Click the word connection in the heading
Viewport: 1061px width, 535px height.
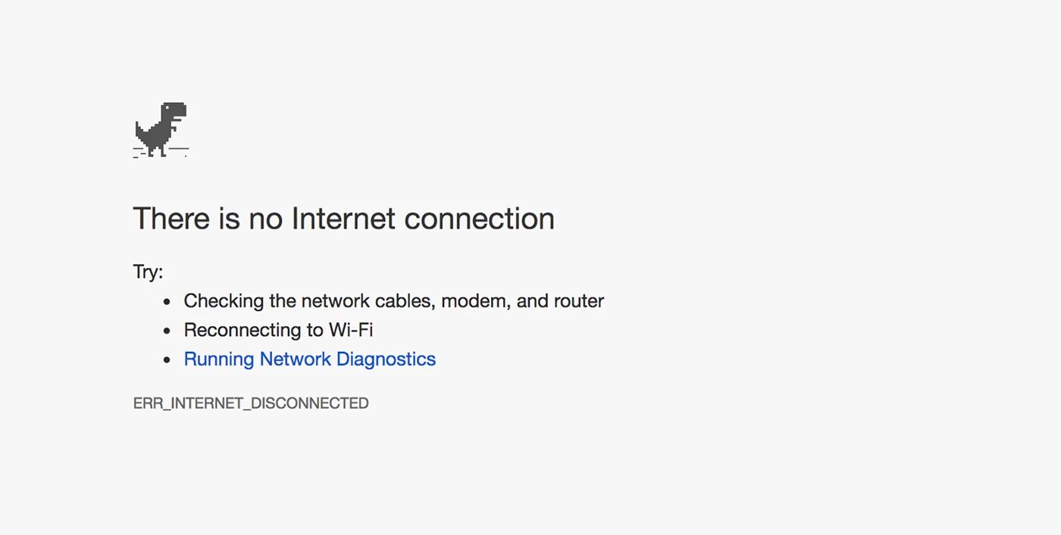coord(480,219)
